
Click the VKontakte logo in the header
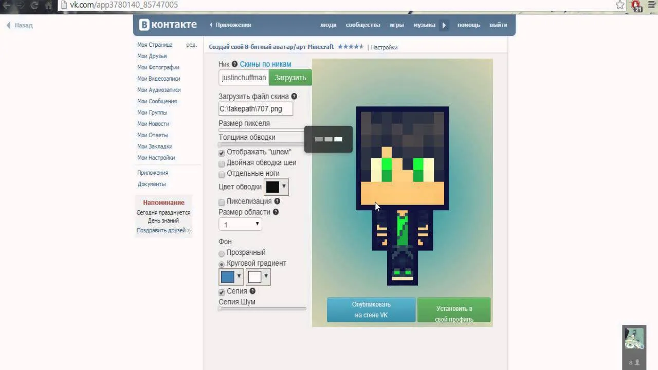point(168,25)
